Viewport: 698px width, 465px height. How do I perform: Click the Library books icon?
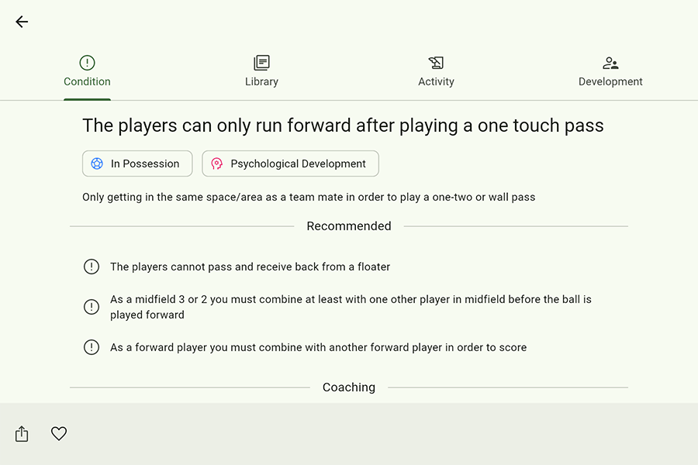tap(261, 63)
